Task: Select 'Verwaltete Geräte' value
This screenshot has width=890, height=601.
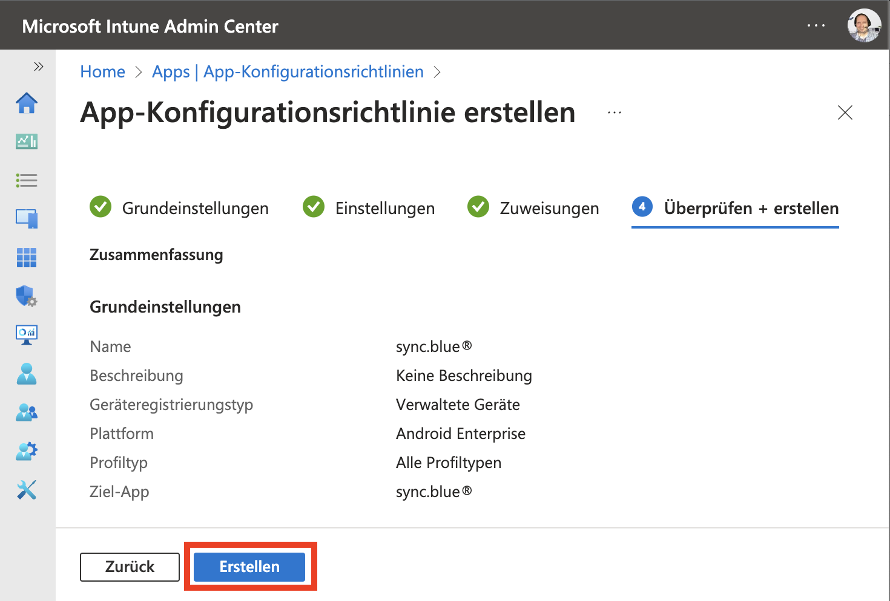Action: click(x=458, y=404)
